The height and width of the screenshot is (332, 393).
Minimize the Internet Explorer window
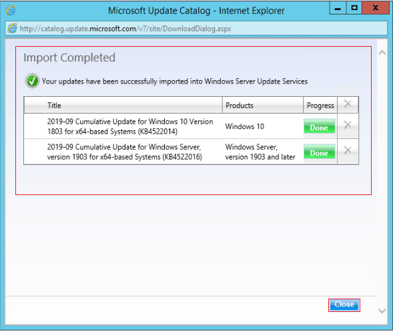[338, 8]
